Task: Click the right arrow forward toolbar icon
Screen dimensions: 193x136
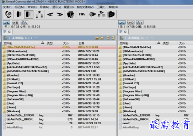Action: point(60,15)
